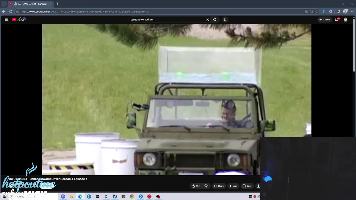Open Sticky Notes from the taskbar

[x=123, y=196]
